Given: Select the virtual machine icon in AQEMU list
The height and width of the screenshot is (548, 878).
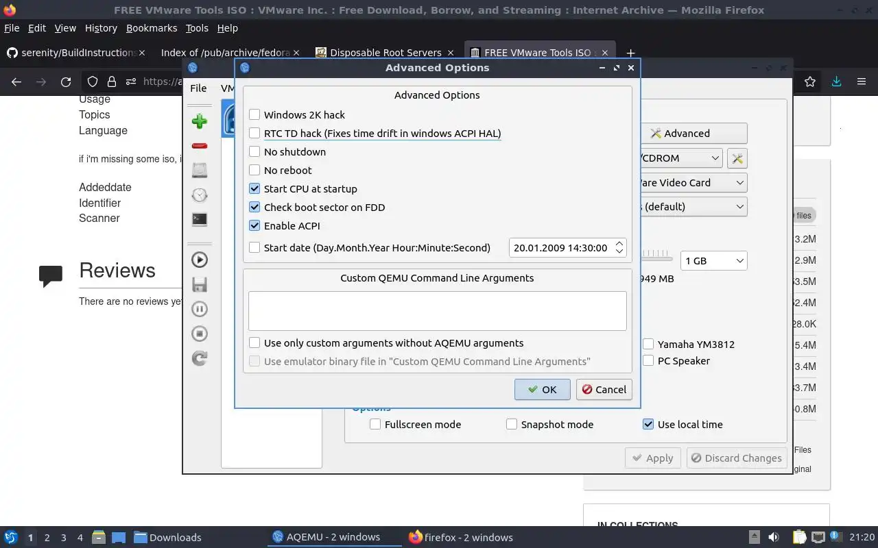Looking at the screenshot, I should point(228,118).
